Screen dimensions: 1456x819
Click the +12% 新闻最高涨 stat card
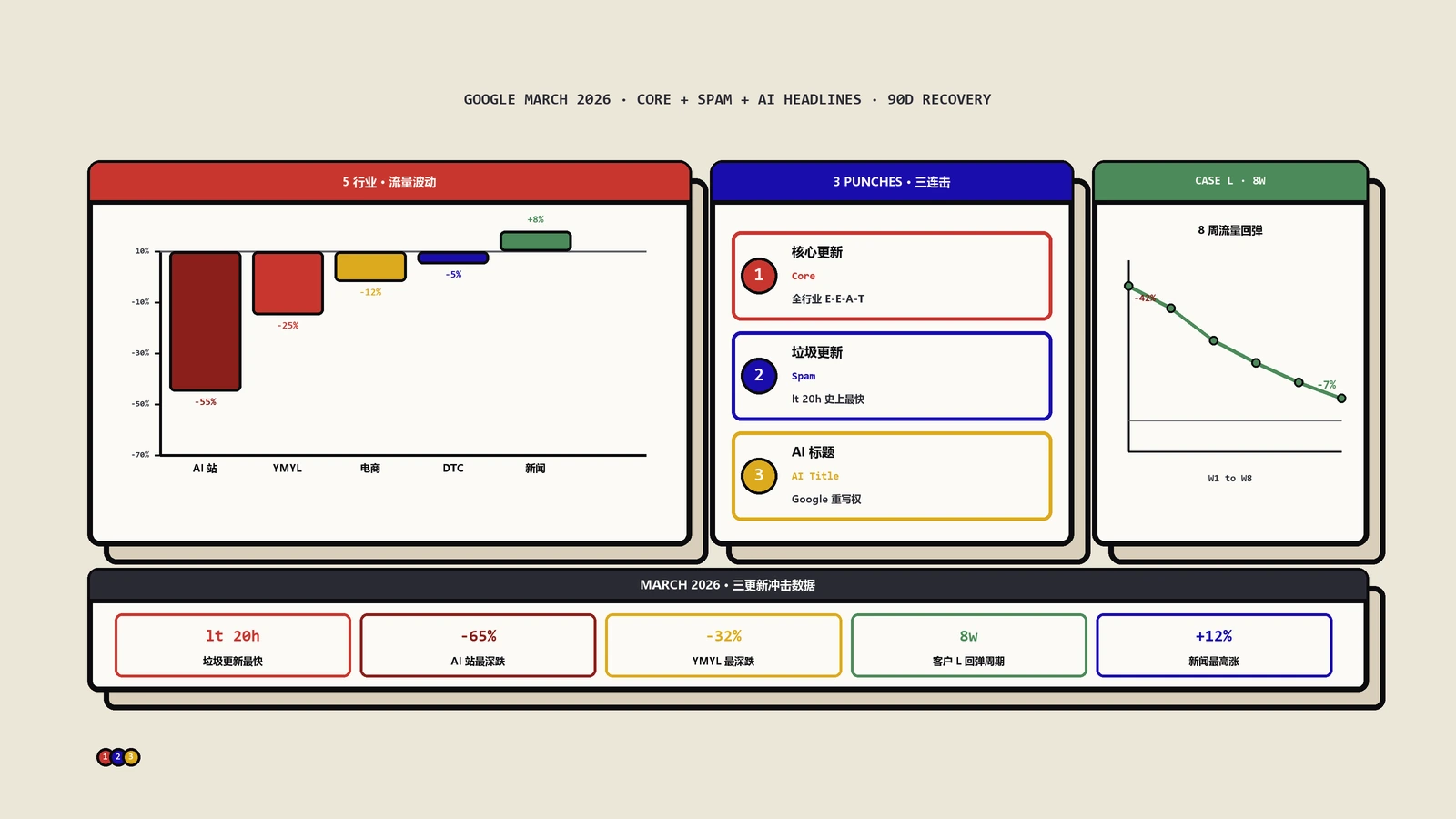point(1214,645)
